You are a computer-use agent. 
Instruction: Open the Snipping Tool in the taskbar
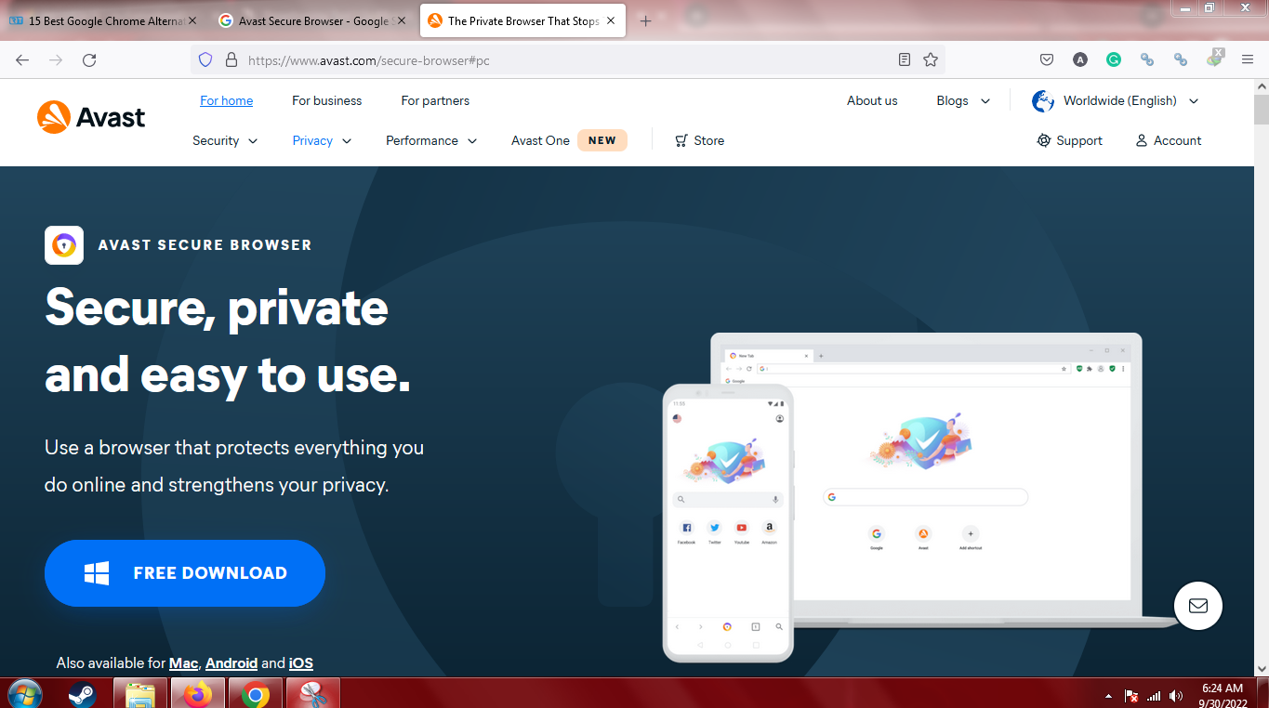click(313, 694)
